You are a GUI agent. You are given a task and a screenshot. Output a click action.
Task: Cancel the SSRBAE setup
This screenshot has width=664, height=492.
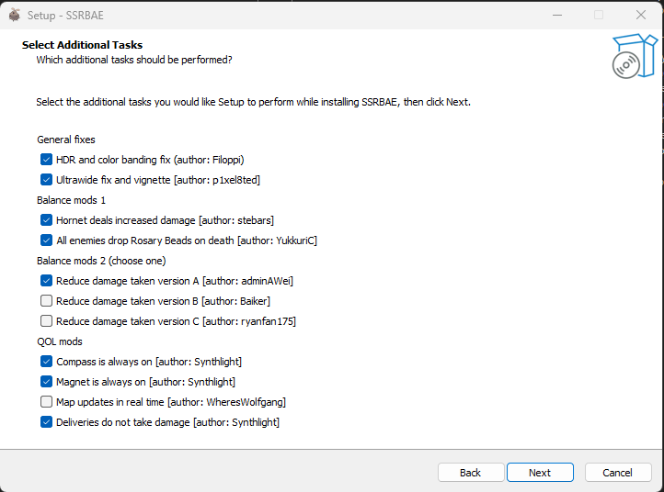pos(618,473)
